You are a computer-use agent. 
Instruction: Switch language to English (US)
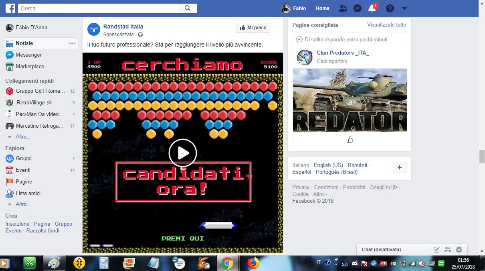(328, 165)
